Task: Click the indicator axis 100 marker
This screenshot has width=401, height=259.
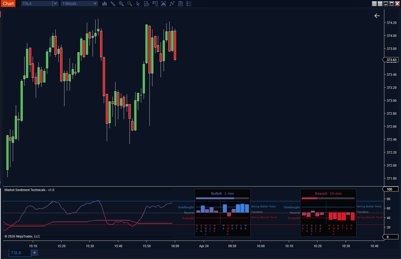Action: point(390,189)
